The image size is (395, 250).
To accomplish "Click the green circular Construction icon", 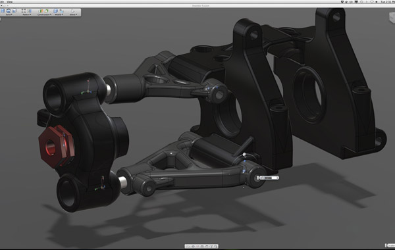I will (x=46, y=11).
